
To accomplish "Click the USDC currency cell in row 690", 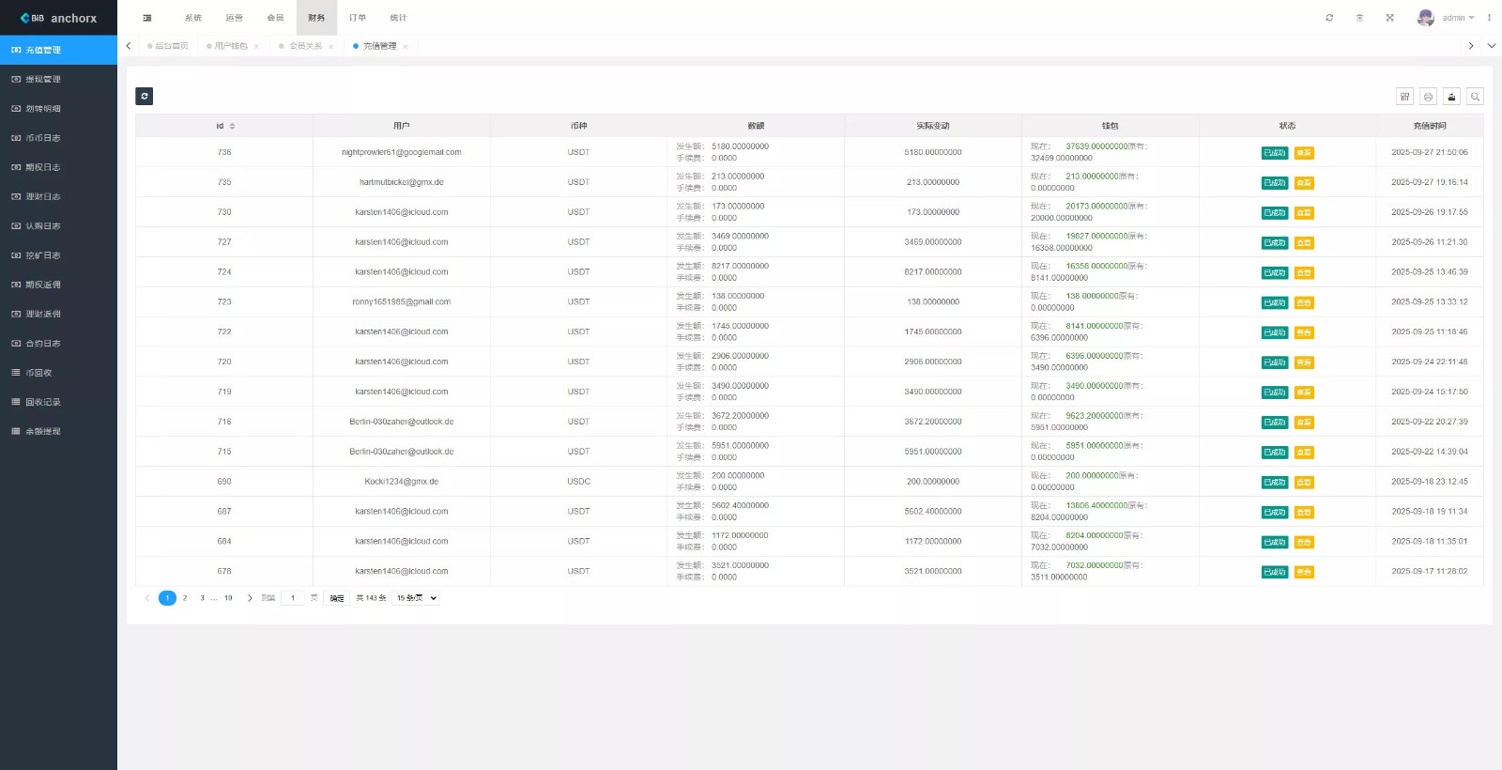I will [x=578, y=482].
